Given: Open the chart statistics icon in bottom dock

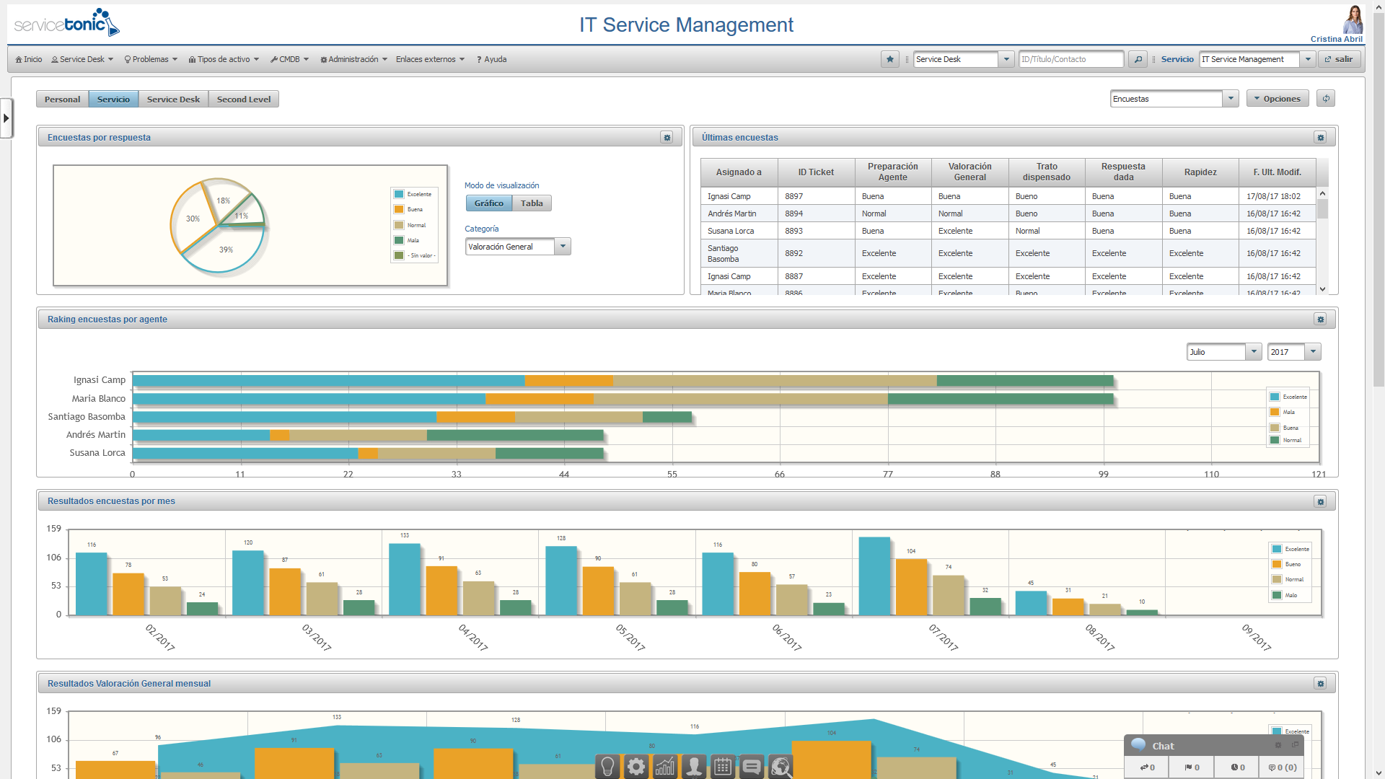Looking at the screenshot, I should point(665,766).
